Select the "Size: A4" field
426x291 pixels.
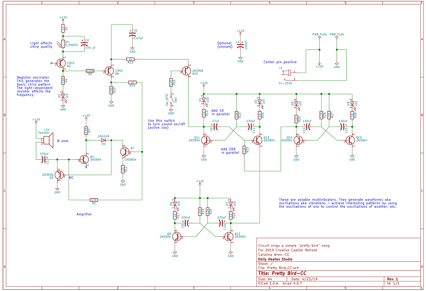265,279
